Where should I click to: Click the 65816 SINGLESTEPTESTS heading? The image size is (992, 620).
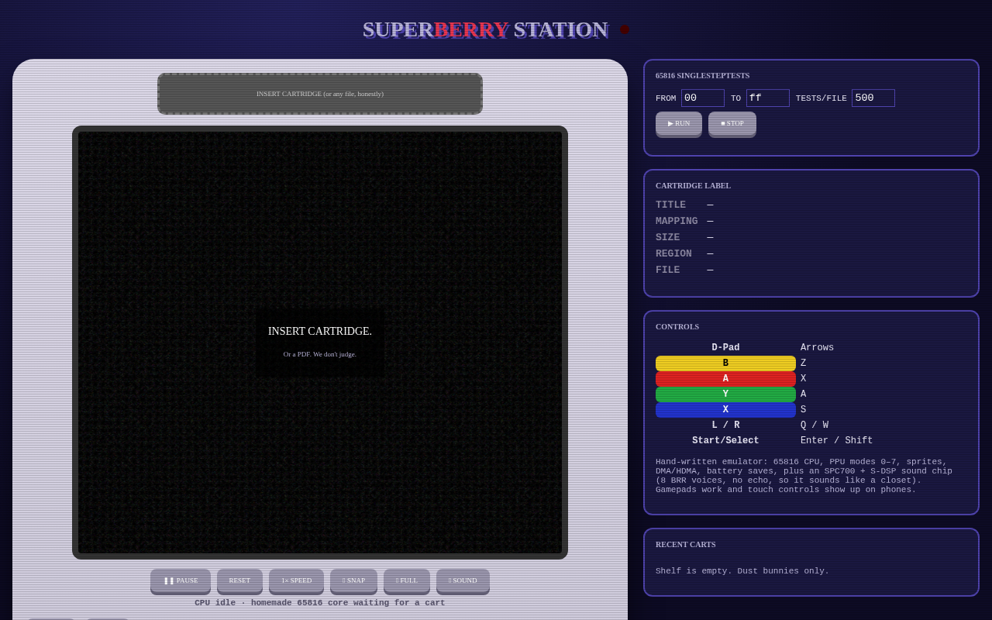point(702,75)
